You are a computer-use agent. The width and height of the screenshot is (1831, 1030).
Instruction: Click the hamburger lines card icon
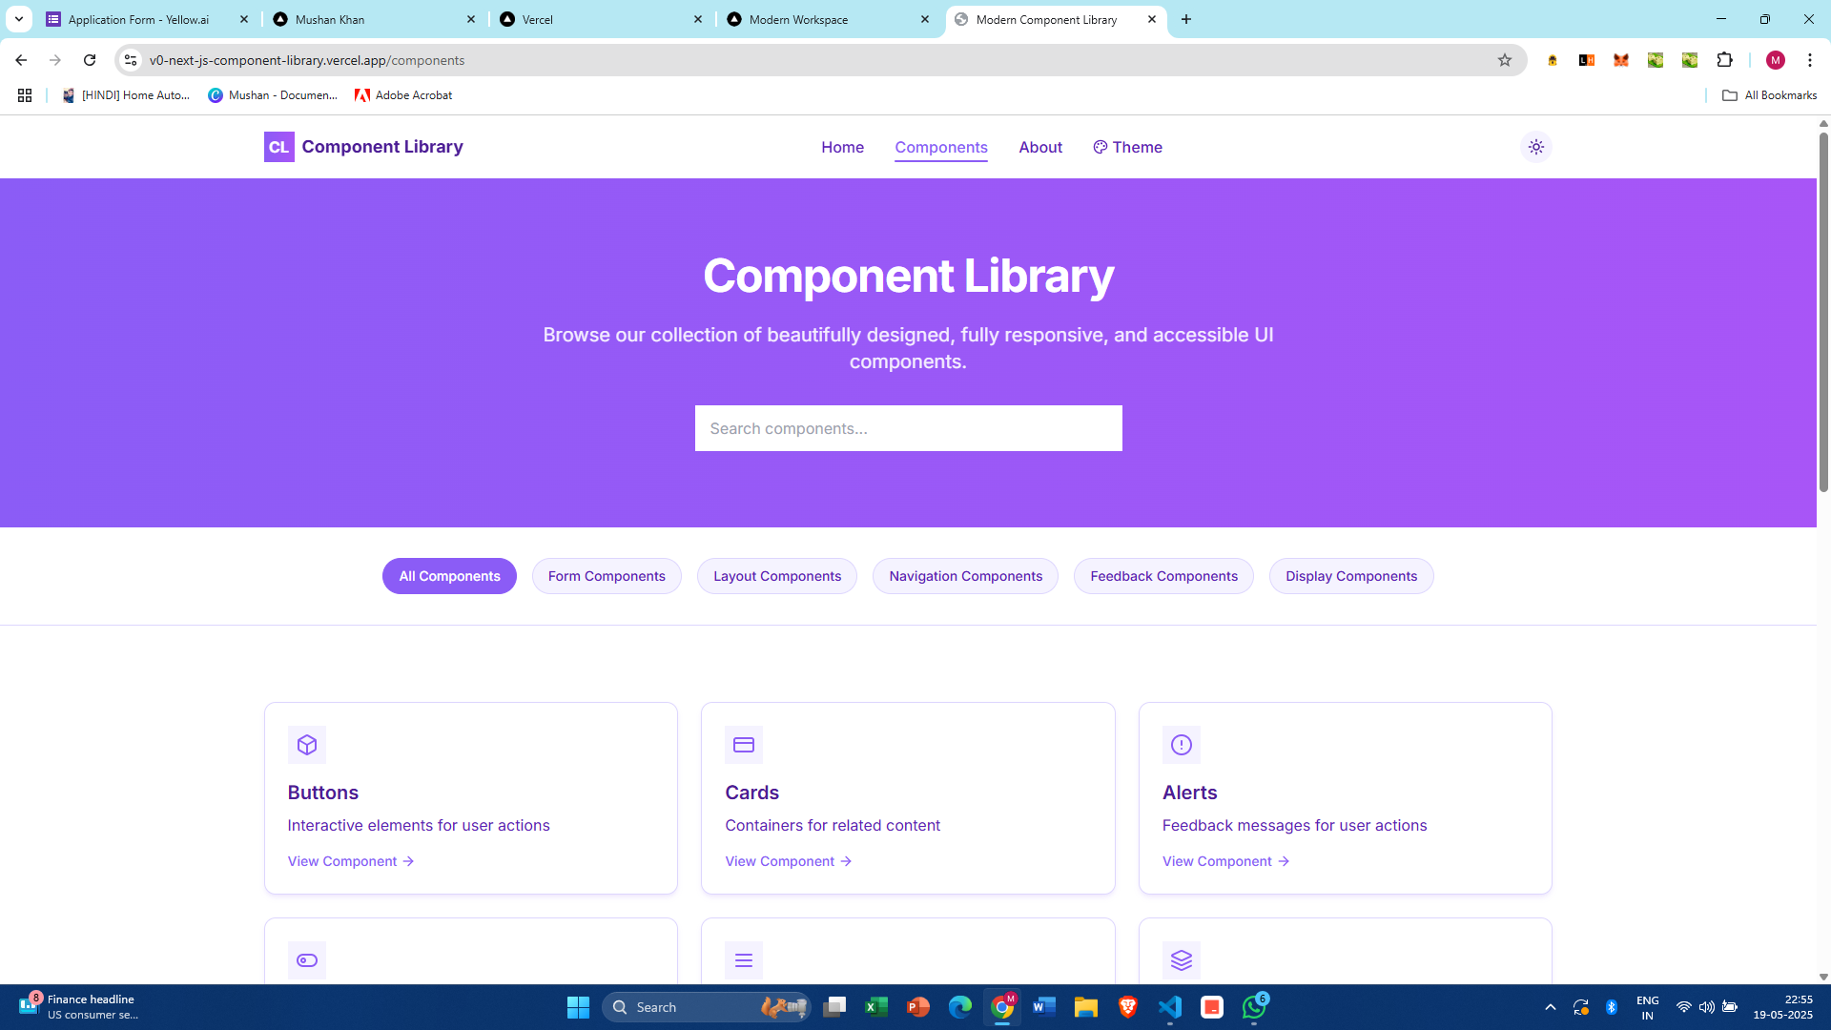click(x=744, y=960)
